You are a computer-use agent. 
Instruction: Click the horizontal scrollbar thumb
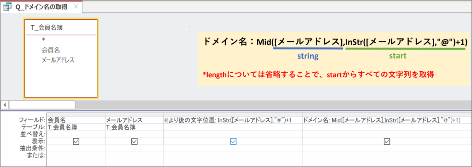pyautogui.click(x=42, y=105)
